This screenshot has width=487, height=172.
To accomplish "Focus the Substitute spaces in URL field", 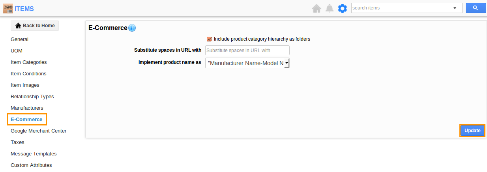I will tap(247, 50).
